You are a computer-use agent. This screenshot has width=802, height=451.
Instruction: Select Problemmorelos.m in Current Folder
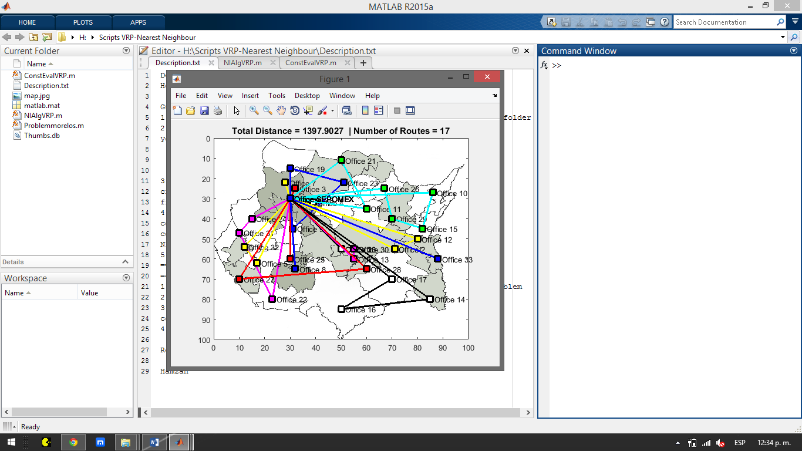(x=53, y=125)
